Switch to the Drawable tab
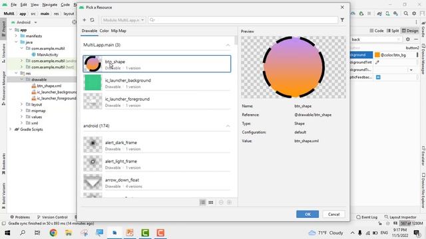Screen dimensions: 426x239 point(89,31)
